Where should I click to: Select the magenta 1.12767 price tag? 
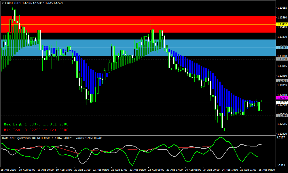pos(282,98)
